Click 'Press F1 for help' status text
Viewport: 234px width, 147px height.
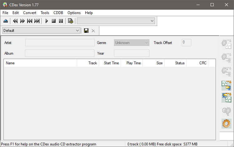[x=48, y=144]
